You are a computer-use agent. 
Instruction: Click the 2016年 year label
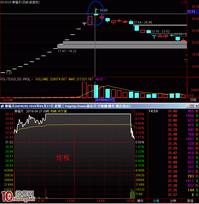pyautogui.click(x=8, y=100)
